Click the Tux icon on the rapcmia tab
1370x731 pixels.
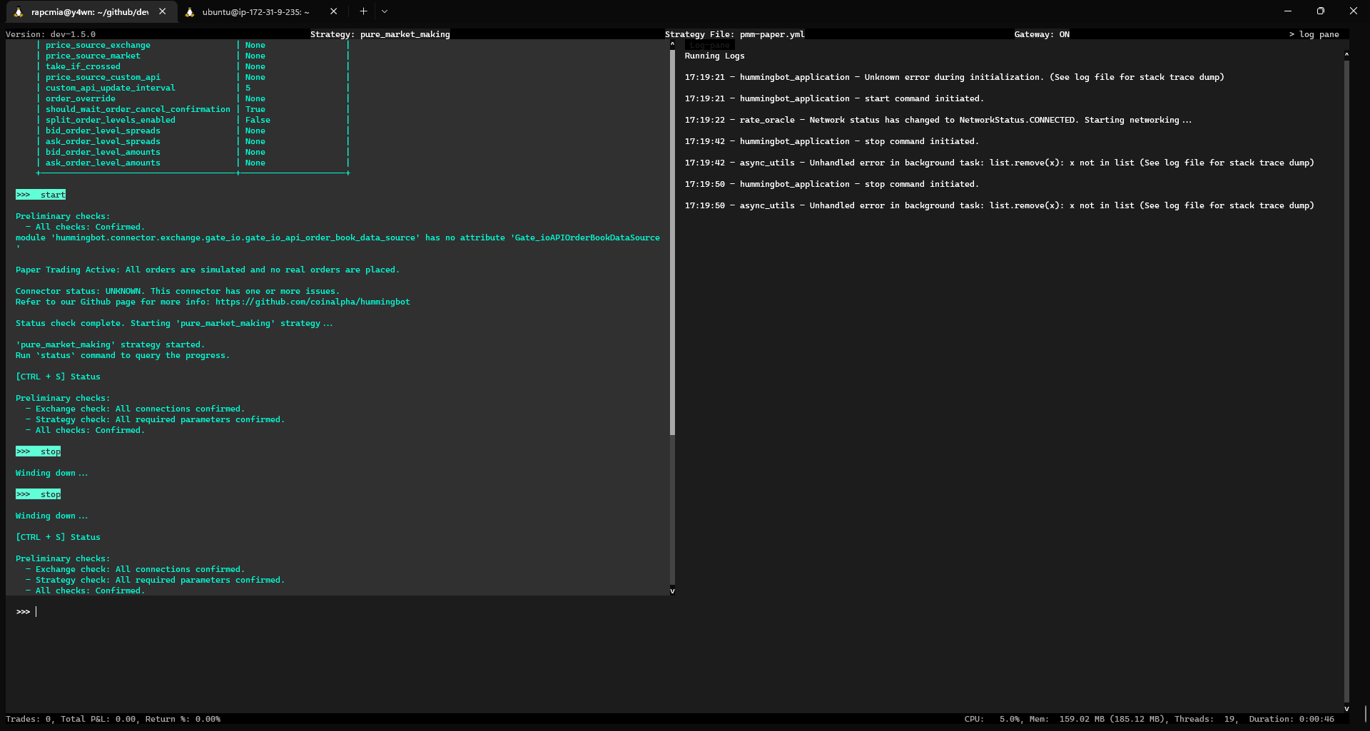(20, 11)
